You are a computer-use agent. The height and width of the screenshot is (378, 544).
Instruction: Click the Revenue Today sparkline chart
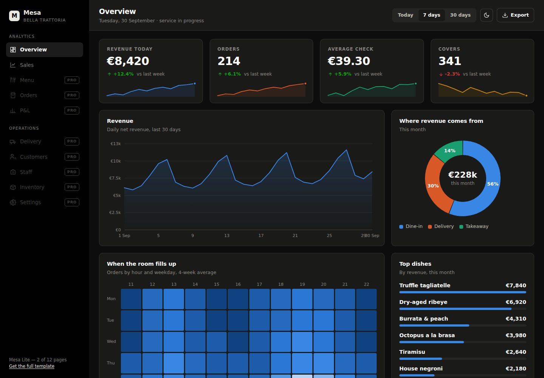tap(151, 90)
